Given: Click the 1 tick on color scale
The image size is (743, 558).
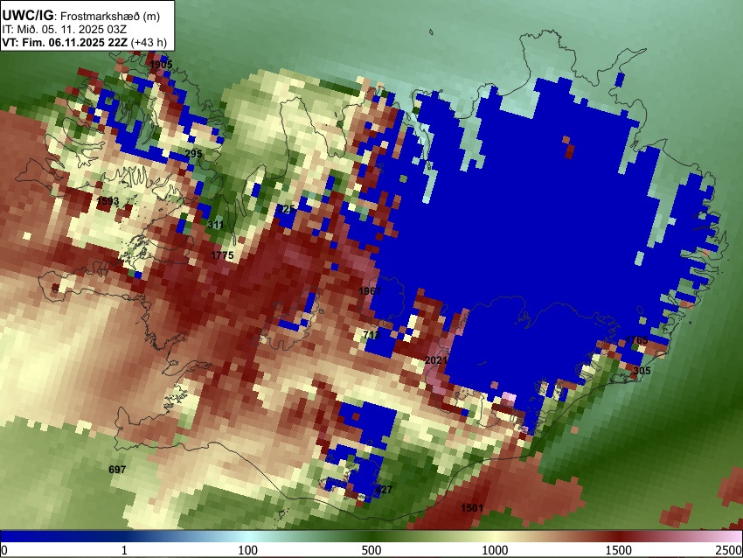Looking at the screenshot, I should point(124,550).
